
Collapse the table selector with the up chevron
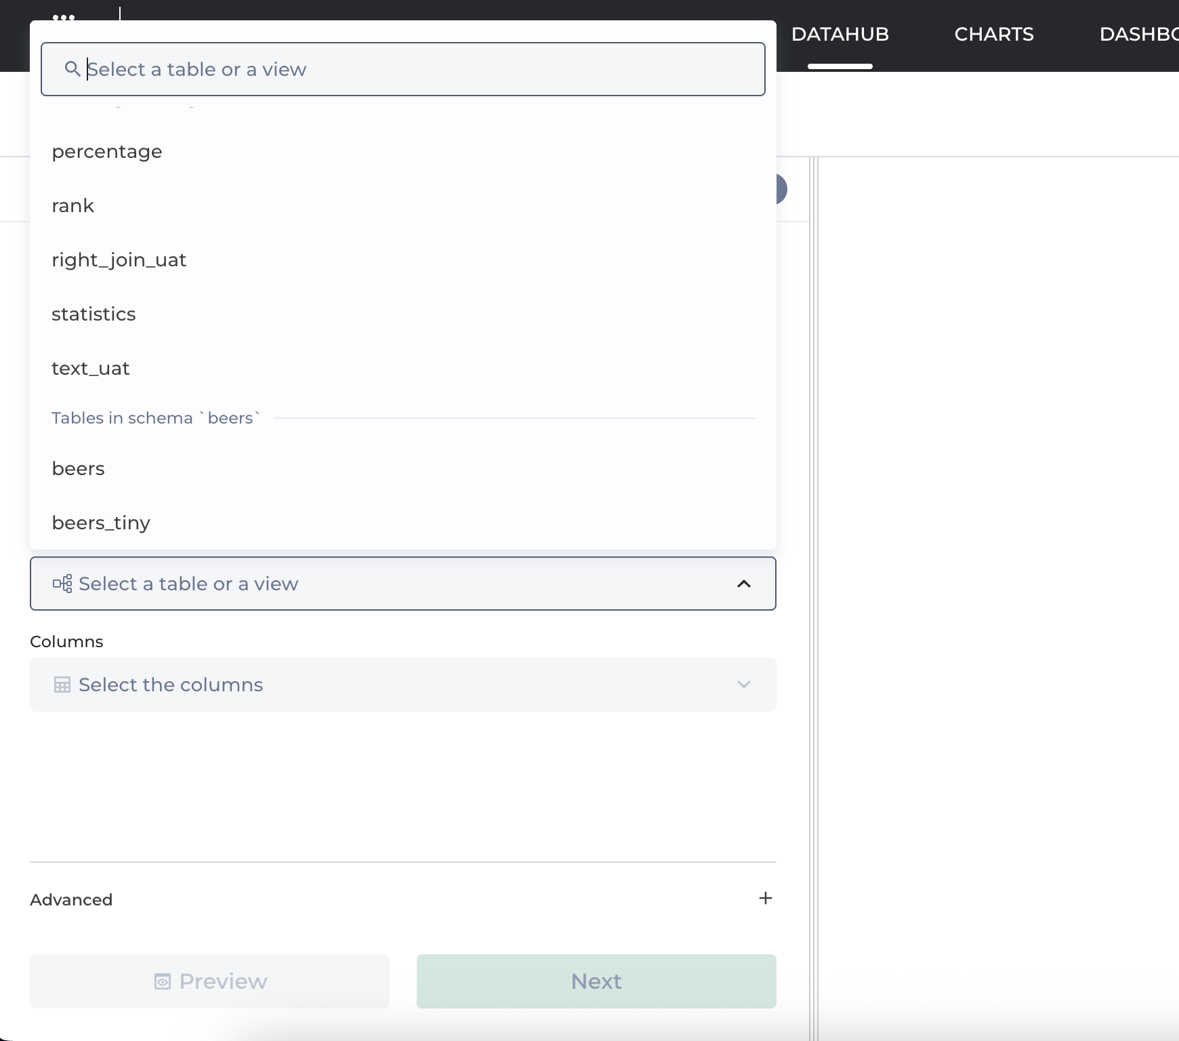743,584
